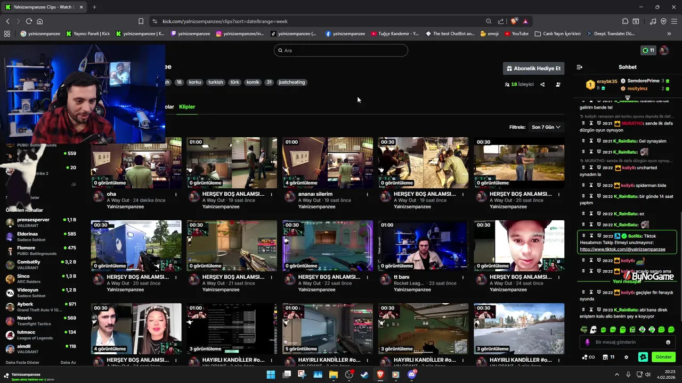Open the YouTube bookmark
This screenshot has width=682, height=383.
pyautogui.click(x=516, y=34)
